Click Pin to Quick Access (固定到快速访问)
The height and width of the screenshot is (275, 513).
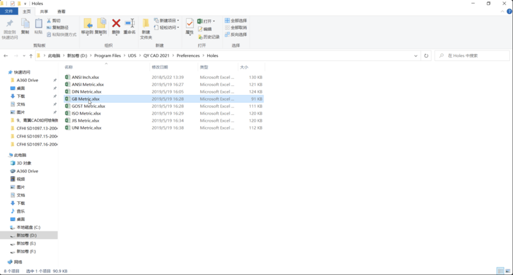pos(10,26)
